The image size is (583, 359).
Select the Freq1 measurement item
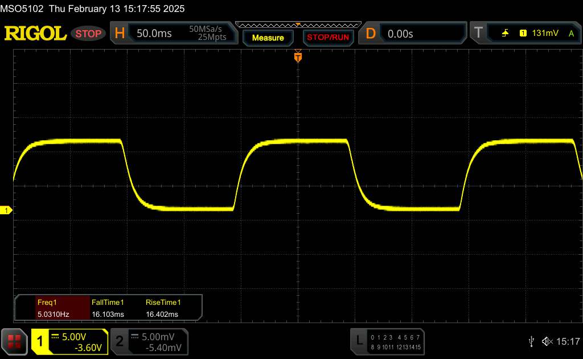point(47,303)
